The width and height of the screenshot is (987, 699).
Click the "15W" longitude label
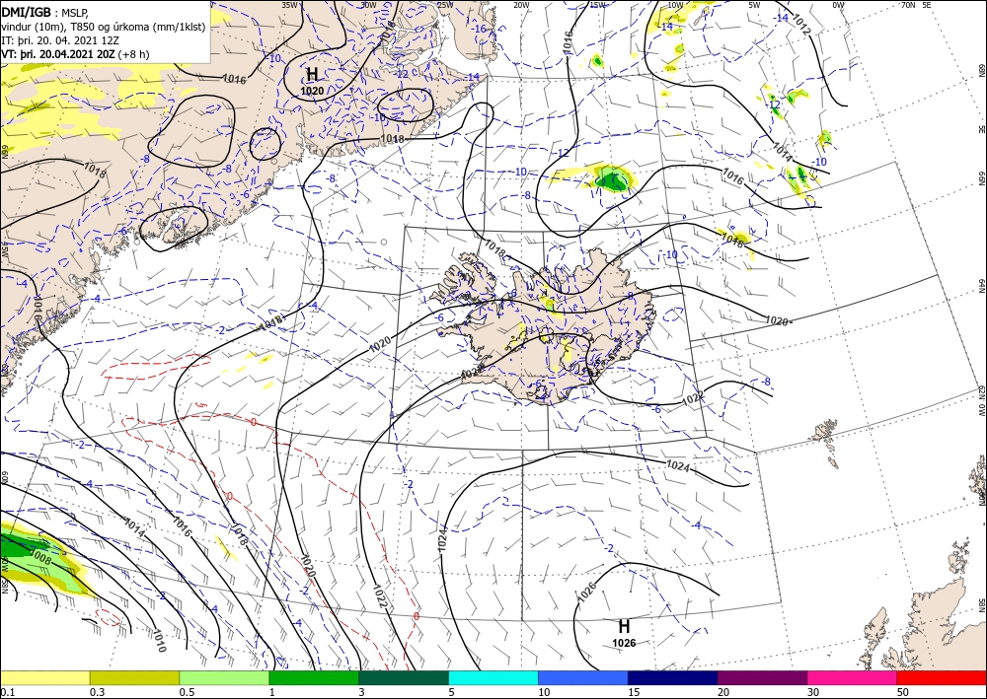tap(597, 5)
